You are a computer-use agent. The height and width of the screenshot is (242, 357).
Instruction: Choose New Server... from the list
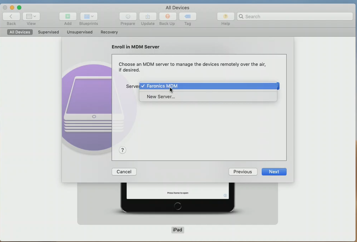[208, 96]
